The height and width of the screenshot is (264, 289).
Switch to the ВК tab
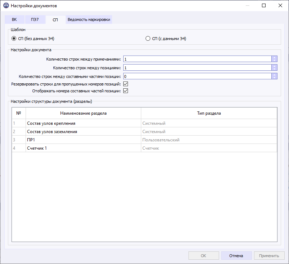click(14, 19)
